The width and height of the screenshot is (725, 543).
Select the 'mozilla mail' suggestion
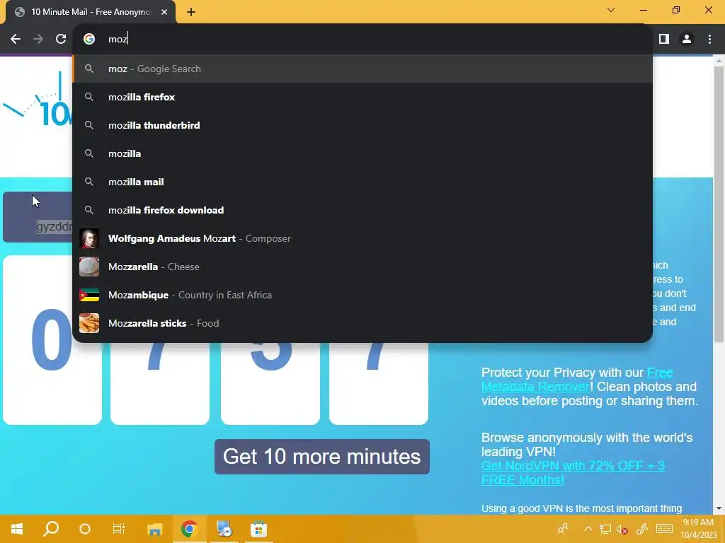[x=362, y=182]
